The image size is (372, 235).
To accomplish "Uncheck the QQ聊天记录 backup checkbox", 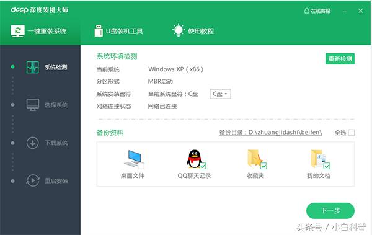I will click(203, 166).
